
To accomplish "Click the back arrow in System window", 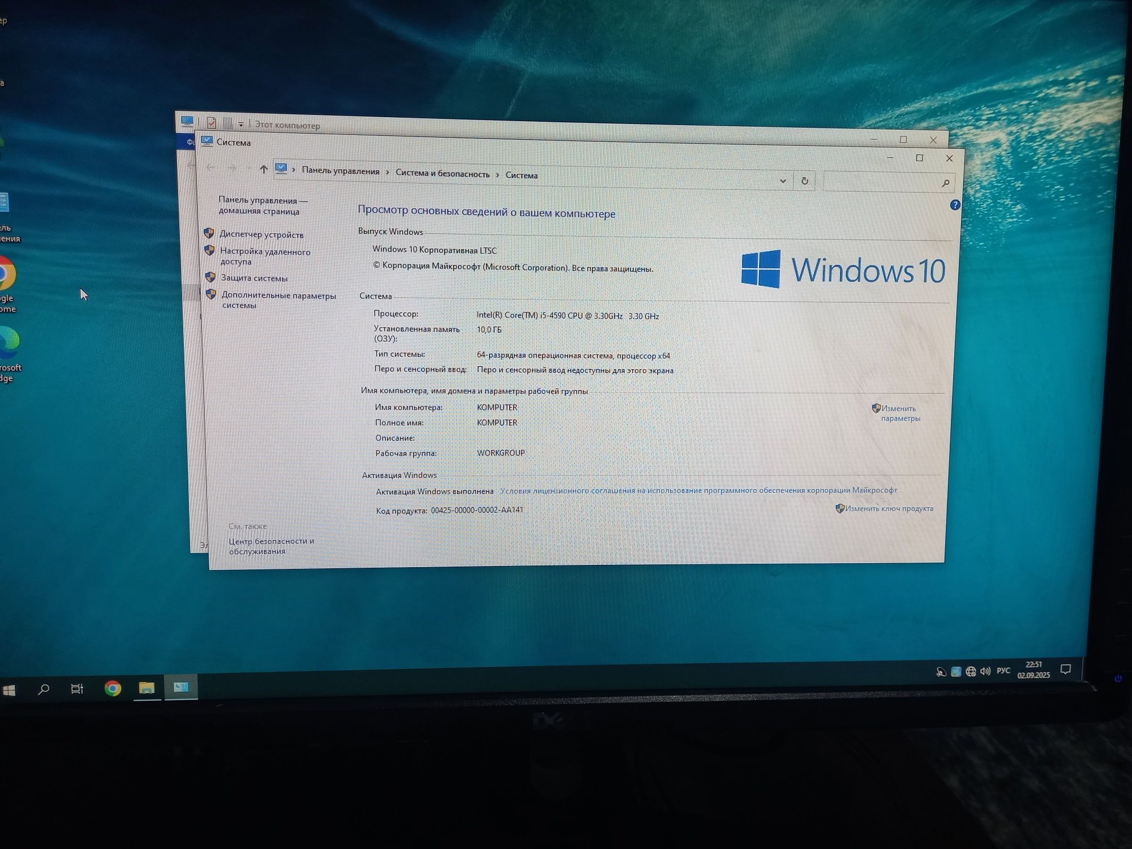I will [211, 168].
